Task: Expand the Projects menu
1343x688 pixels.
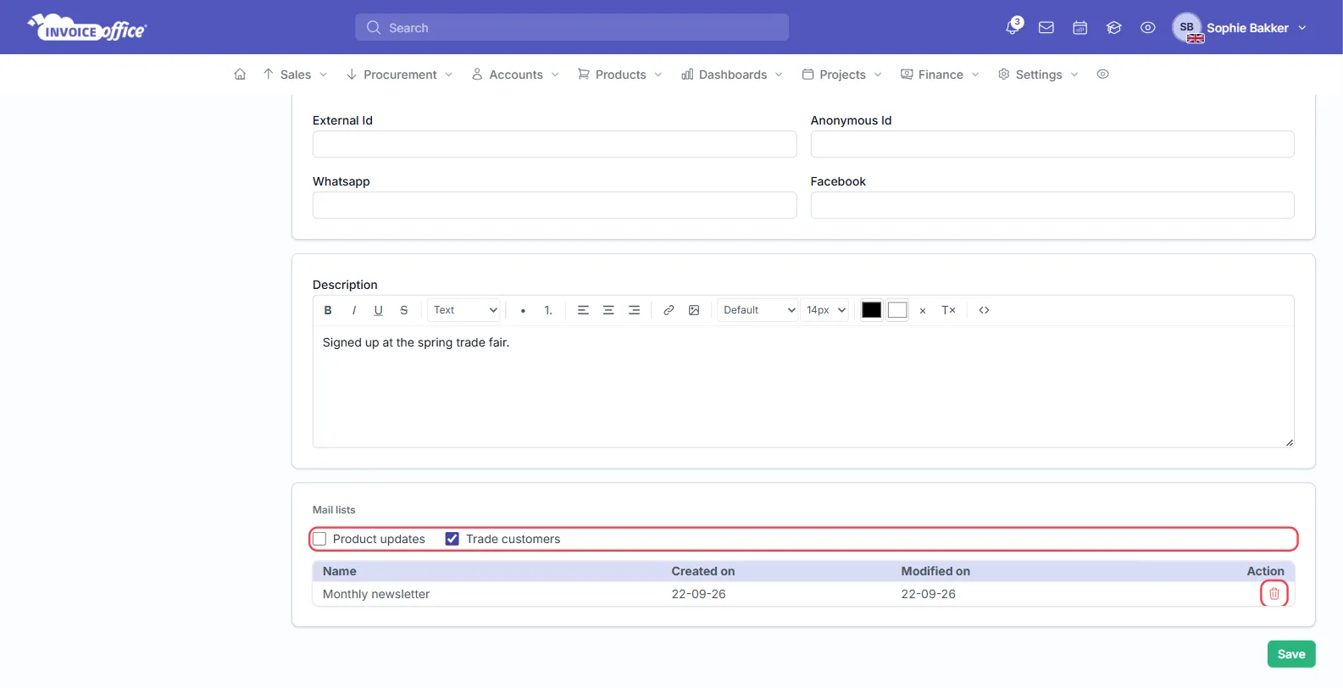Action: pos(842,75)
